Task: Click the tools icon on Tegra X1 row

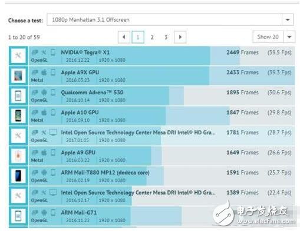Action: pos(44,52)
